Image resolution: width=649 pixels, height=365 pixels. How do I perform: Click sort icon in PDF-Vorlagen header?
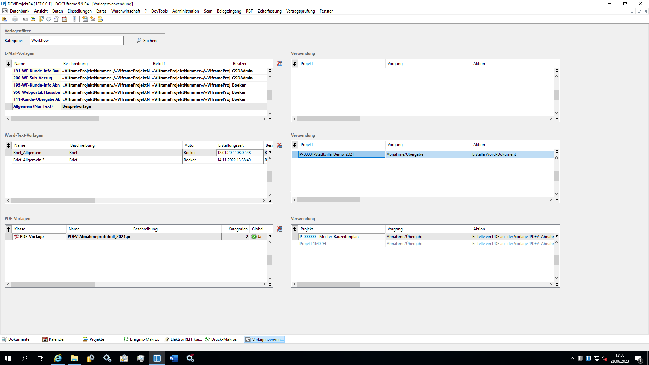(9, 229)
